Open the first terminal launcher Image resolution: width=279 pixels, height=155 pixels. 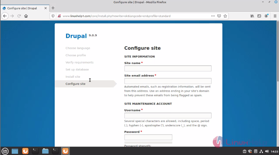(35, 151)
